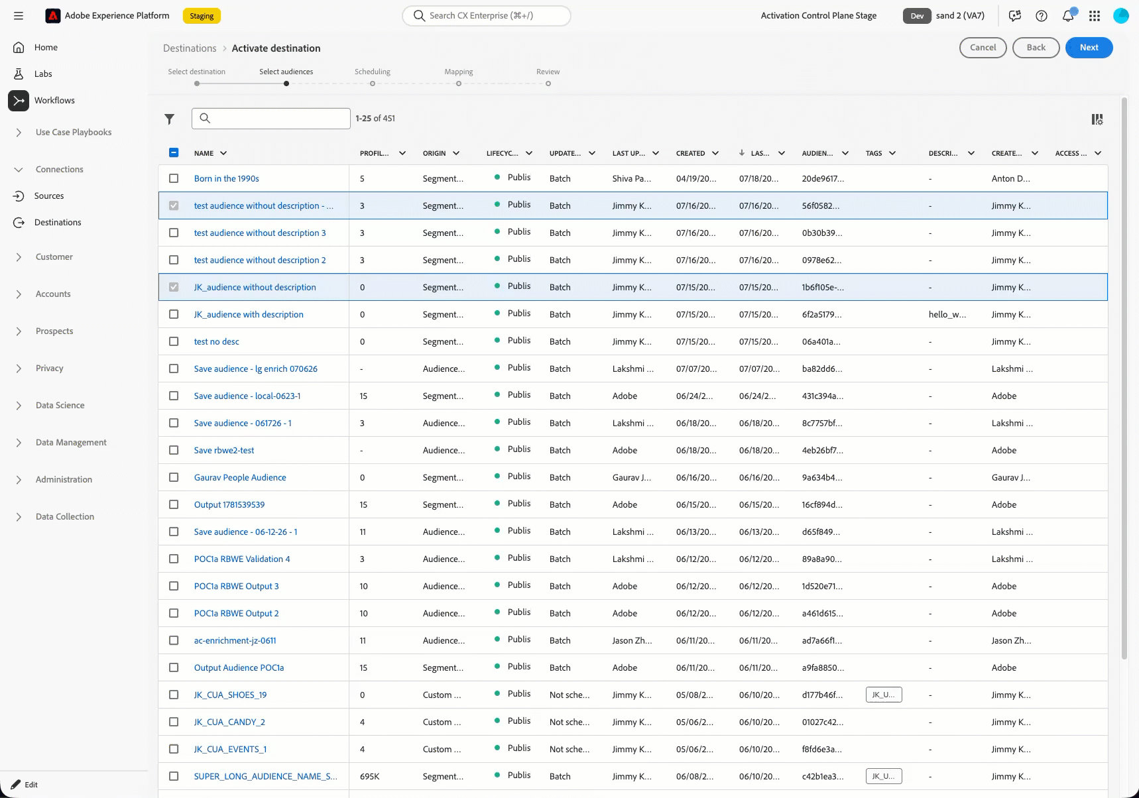Open the help question mark icon
The height and width of the screenshot is (798, 1139).
(1042, 16)
